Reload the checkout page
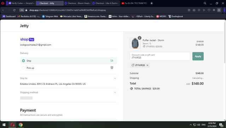 (x=14, y=10)
